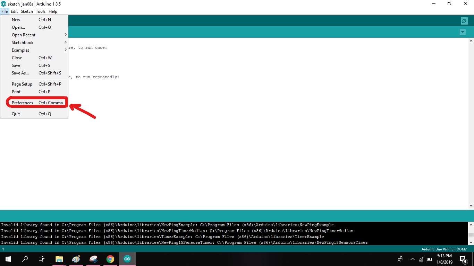Expand the Open Recent submenu
The image size is (474, 266).
tap(34, 35)
